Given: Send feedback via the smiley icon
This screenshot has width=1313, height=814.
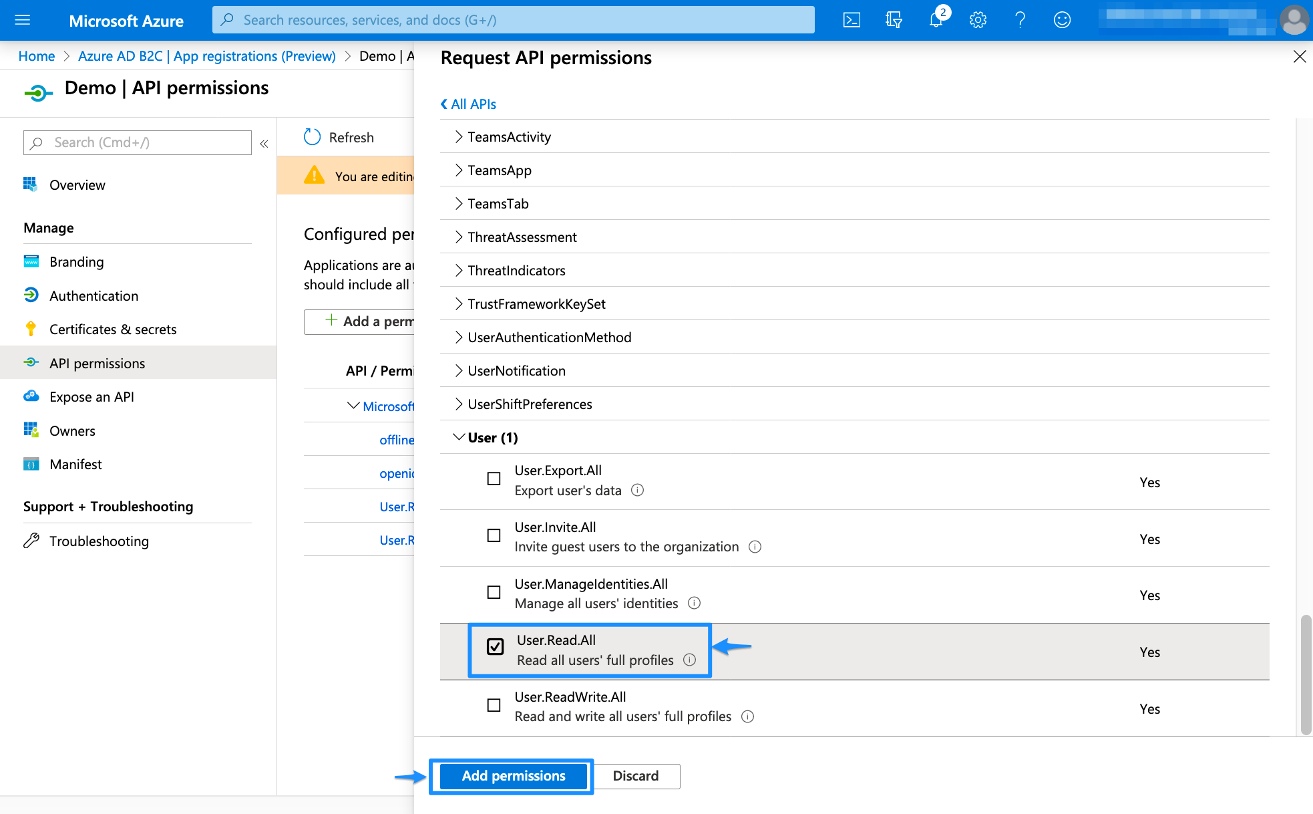Looking at the screenshot, I should (1062, 19).
